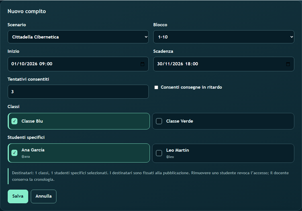Click the Studenti specifici label

point(26,137)
